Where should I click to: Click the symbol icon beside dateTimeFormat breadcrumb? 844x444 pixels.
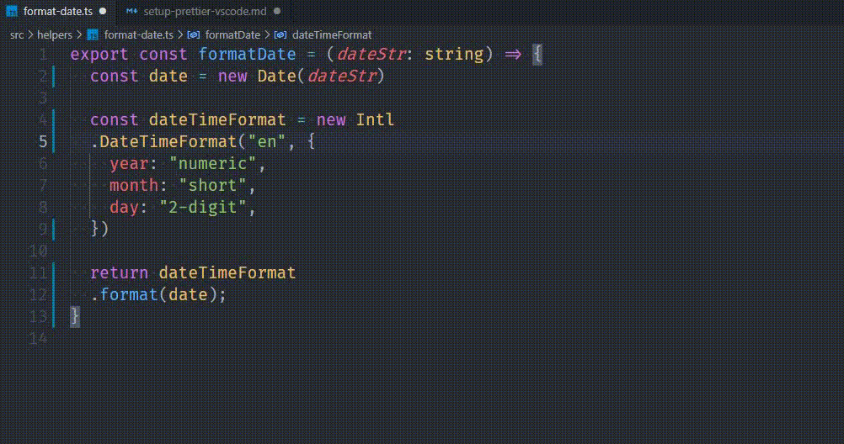tap(280, 35)
